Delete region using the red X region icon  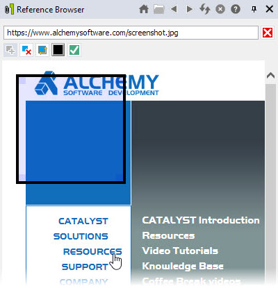[26, 50]
